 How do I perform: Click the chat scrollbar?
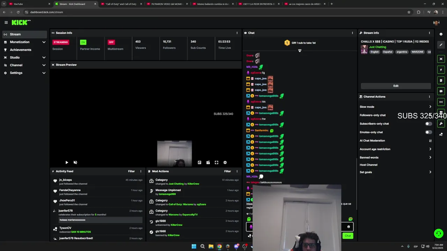[x=356, y=184]
